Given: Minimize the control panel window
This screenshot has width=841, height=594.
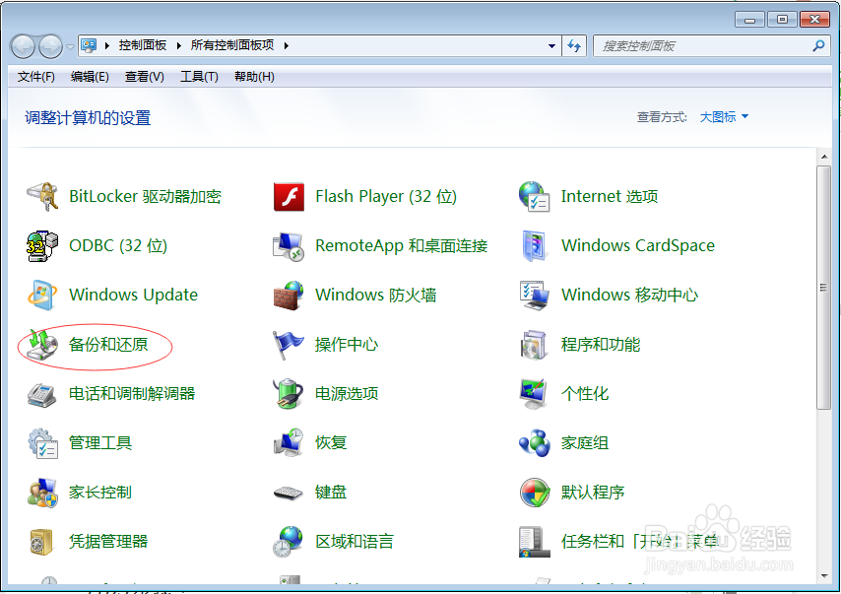Looking at the screenshot, I should pyautogui.click(x=749, y=20).
